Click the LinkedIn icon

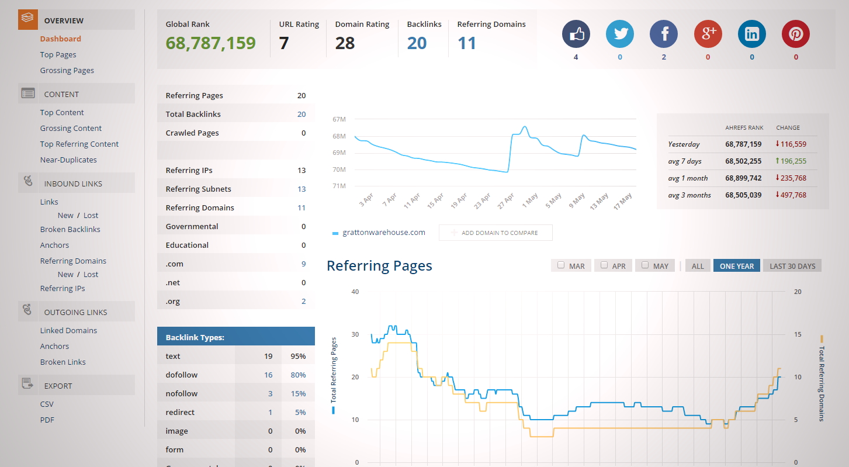click(751, 34)
